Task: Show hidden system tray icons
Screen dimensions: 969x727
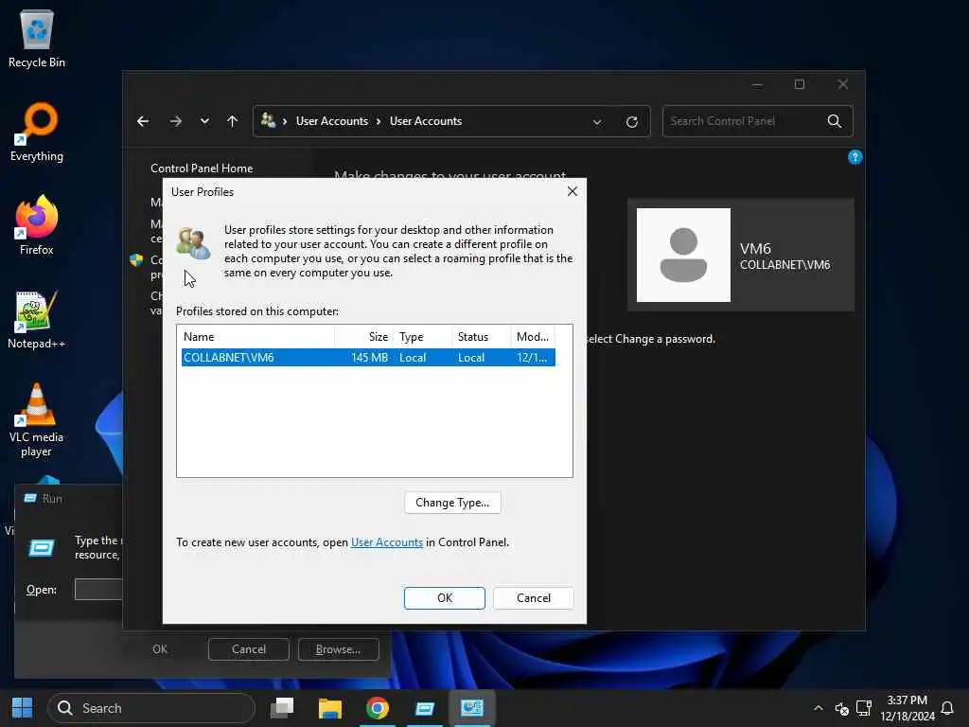Action: click(x=819, y=708)
